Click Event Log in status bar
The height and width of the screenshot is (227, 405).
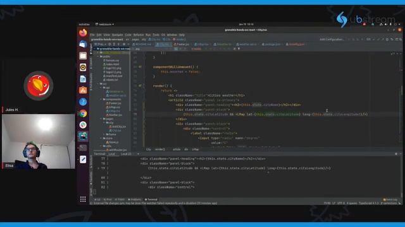(x=390, y=199)
